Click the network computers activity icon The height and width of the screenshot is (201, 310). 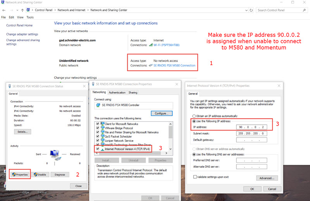pyautogui.click(x=55, y=155)
